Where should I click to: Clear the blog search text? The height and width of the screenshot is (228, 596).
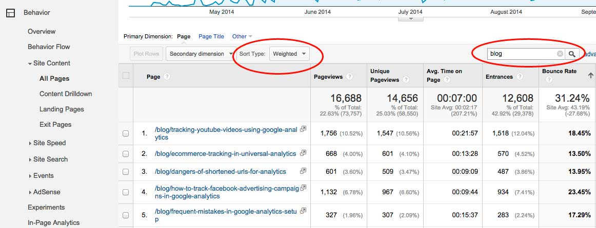(x=560, y=54)
